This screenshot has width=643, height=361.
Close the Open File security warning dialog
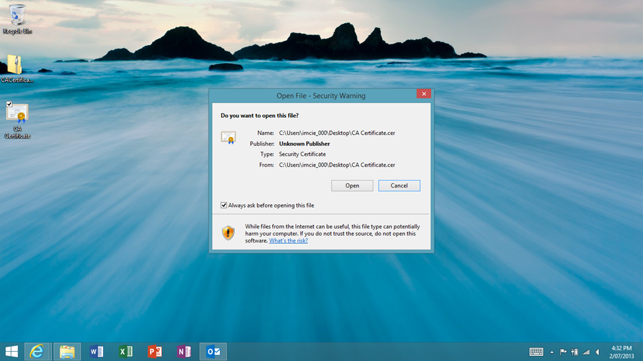(423, 94)
